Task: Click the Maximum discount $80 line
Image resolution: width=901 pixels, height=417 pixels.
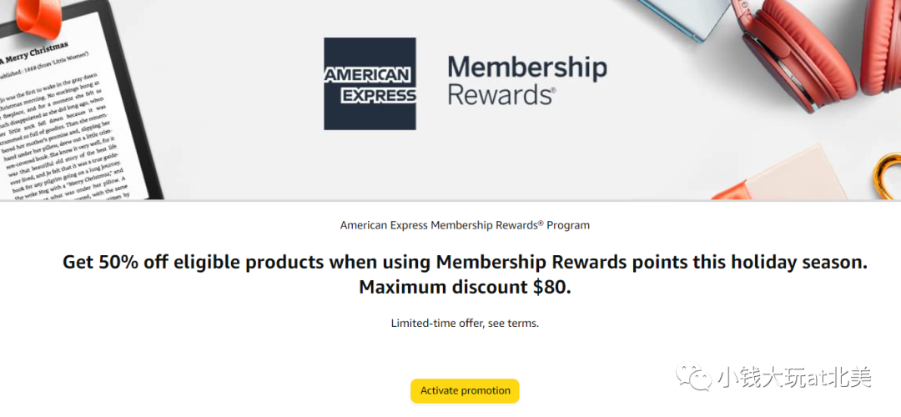Action: 465,287
